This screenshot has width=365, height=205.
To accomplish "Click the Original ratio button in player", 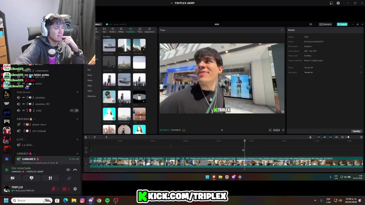I will pos(276,130).
